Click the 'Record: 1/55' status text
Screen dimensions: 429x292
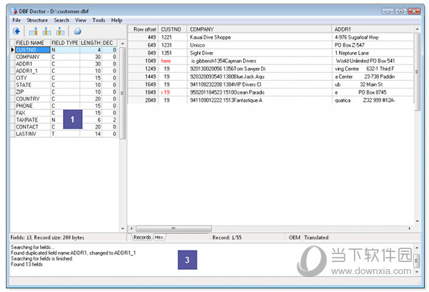coord(227,237)
